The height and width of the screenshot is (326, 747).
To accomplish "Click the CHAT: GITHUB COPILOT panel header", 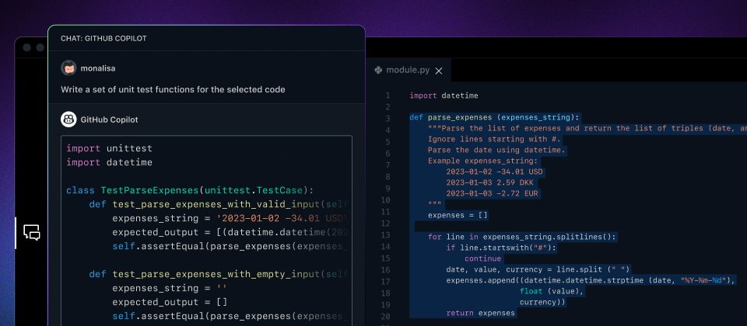I will point(103,38).
